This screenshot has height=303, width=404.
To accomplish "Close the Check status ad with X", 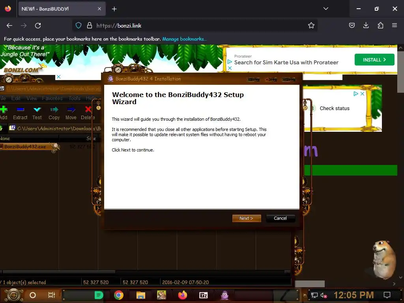I will 362,94.
